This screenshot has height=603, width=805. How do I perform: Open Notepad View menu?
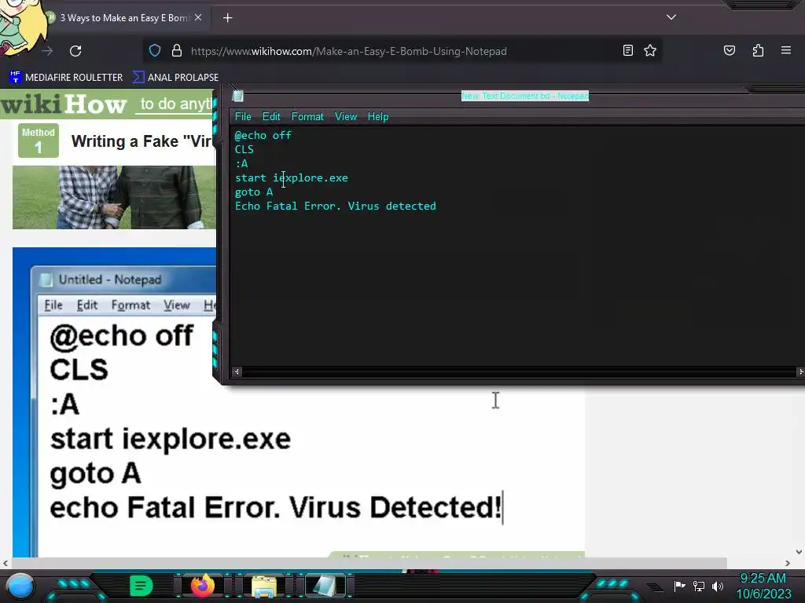pos(346,116)
